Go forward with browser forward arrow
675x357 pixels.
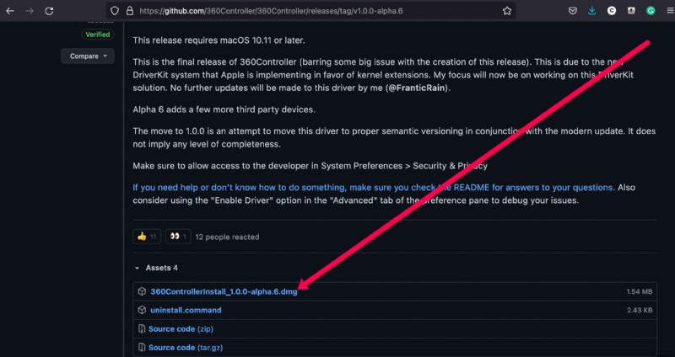(x=30, y=11)
